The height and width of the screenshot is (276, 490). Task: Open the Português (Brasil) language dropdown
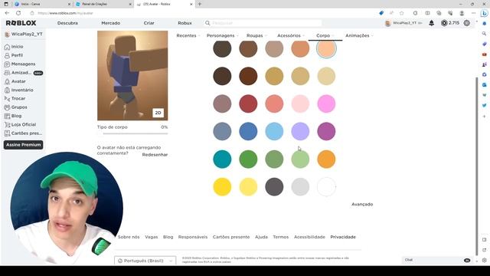[145, 261]
